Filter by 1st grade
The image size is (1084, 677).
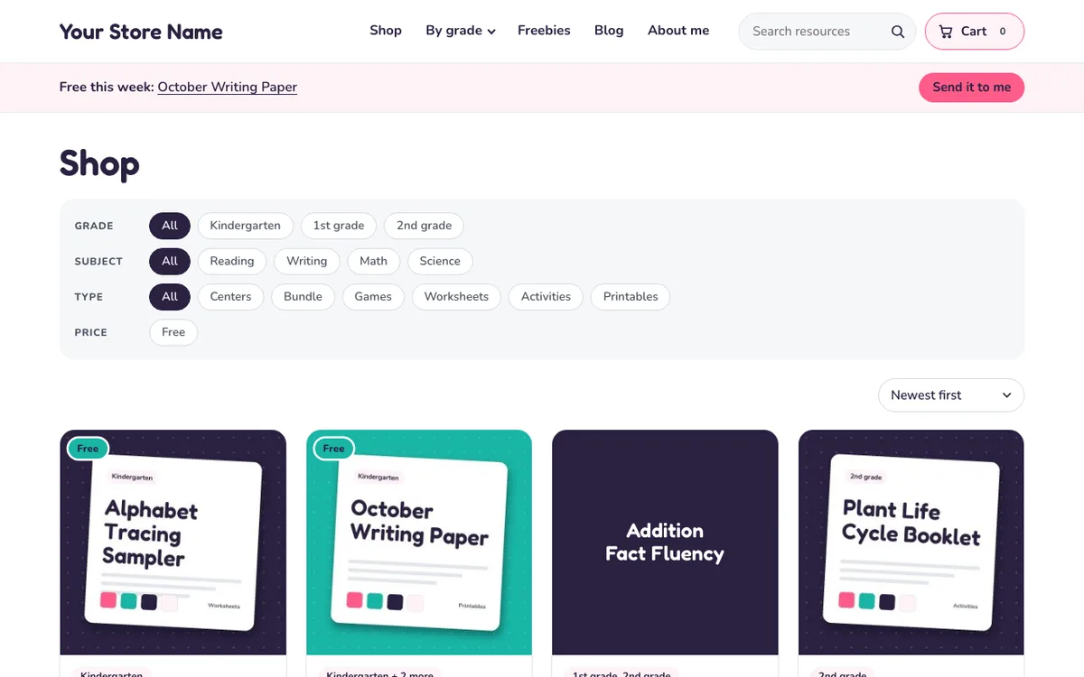[x=339, y=226]
